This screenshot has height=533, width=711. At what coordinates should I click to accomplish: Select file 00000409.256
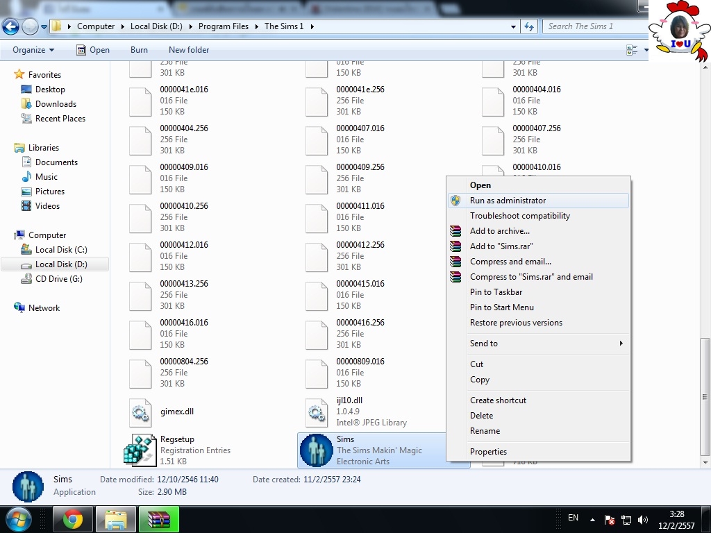(x=345, y=178)
